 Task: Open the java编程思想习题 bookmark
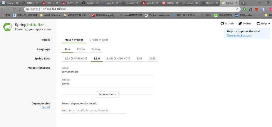coord(131,15)
